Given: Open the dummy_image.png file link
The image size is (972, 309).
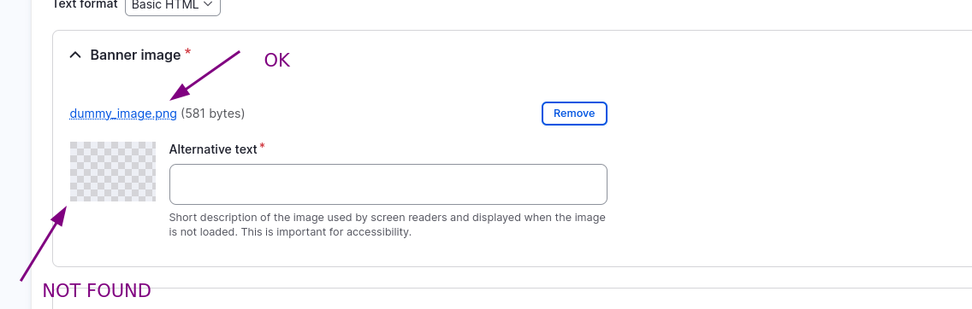Looking at the screenshot, I should (123, 114).
